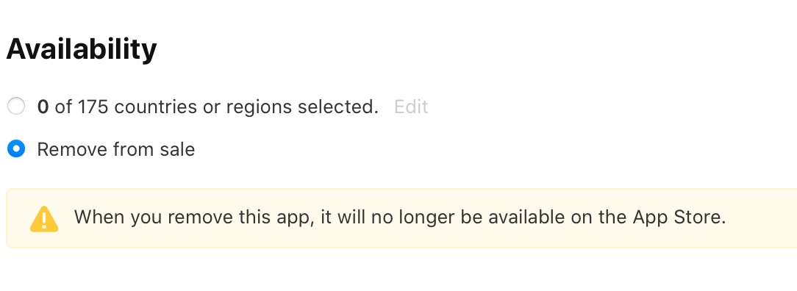Screen dimensions: 797x291
Task: Select the Remove from sale radio button
Action: click(x=16, y=149)
